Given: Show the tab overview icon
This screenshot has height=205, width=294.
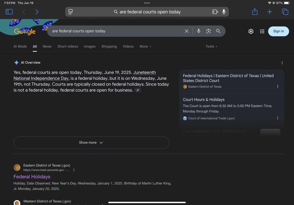Looking at the screenshot, I should [x=285, y=12].
